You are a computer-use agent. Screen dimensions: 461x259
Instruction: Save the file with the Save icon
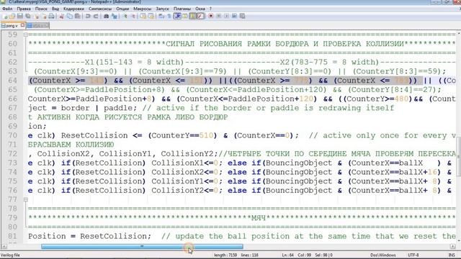pyautogui.click(x=20, y=16)
